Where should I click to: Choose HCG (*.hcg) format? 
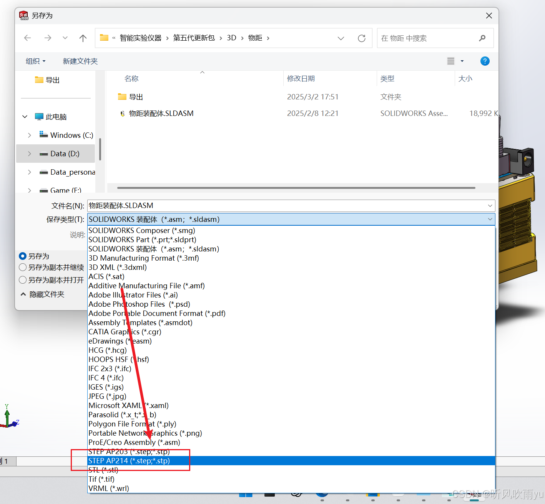tap(291, 350)
